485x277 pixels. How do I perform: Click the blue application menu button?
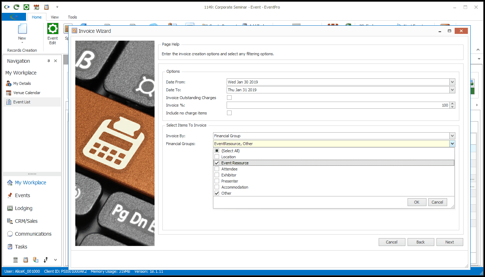[14, 17]
